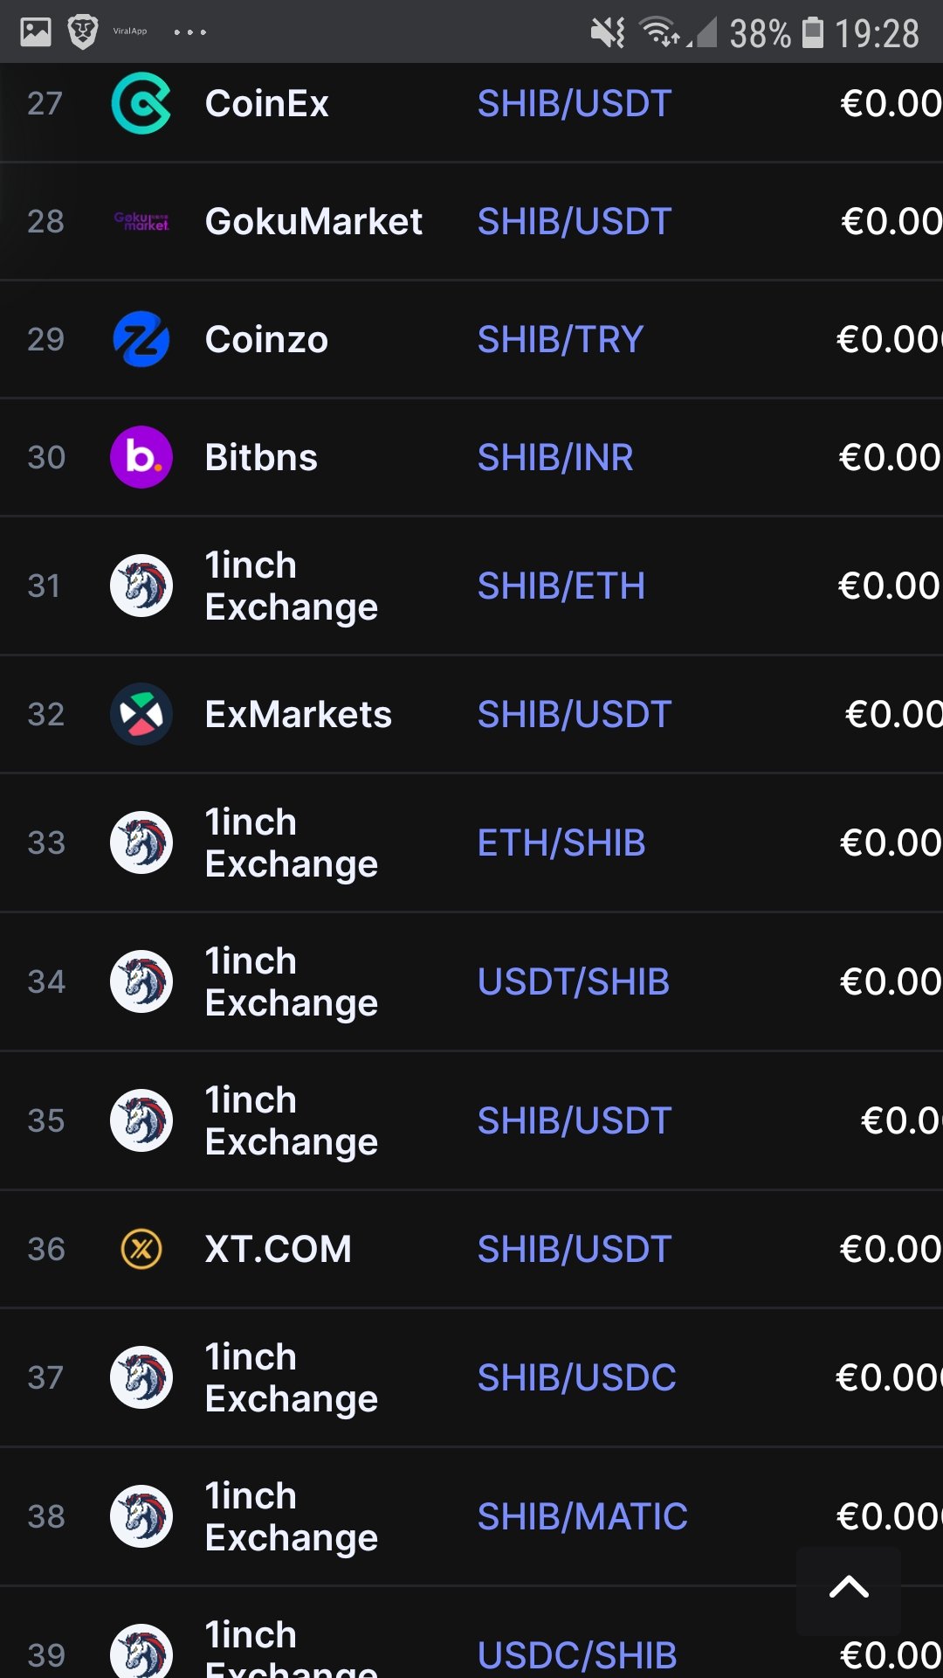Open the SHIB/MATIC trading pair
Viewport: 943px width, 1678px height.
point(582,1516)
